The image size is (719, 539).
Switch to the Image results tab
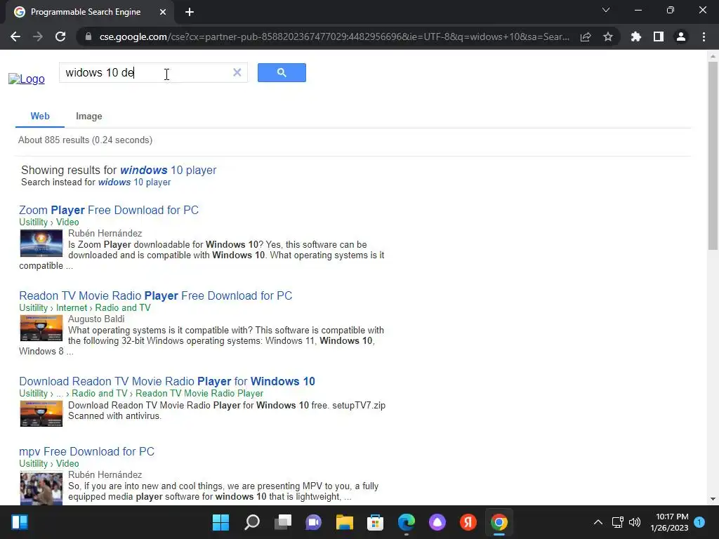pyautogui.click(x=89, y=117)
